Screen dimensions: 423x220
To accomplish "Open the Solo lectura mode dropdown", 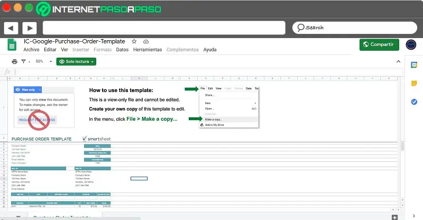I will tap(76, 61).
